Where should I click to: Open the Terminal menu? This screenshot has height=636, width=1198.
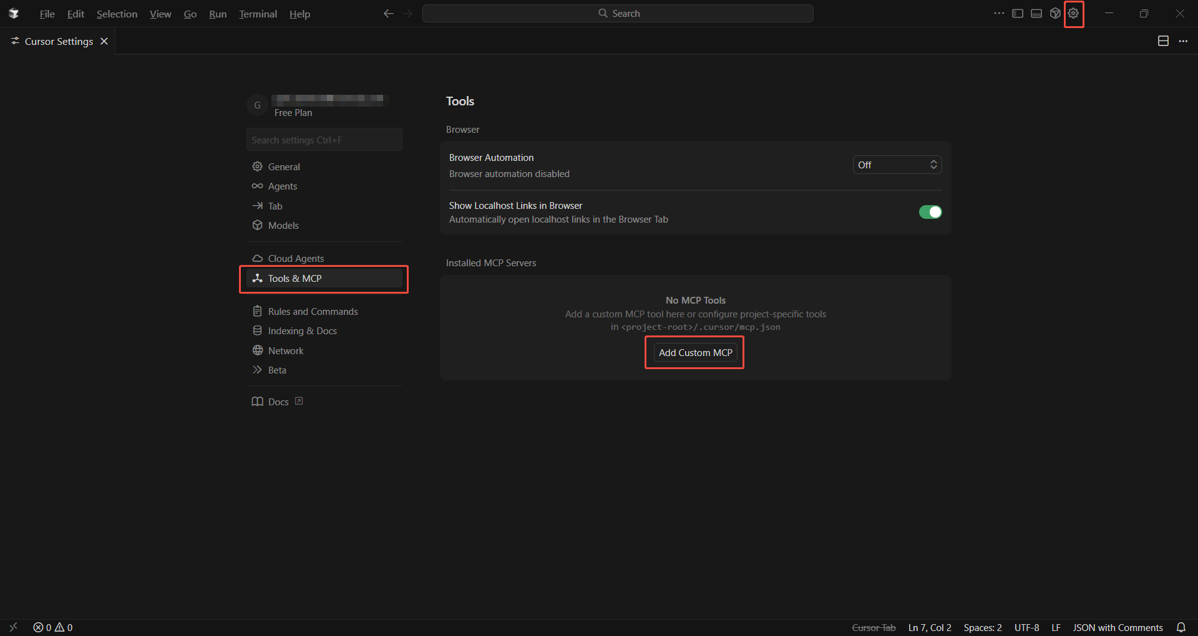click(x=258, y=14)
